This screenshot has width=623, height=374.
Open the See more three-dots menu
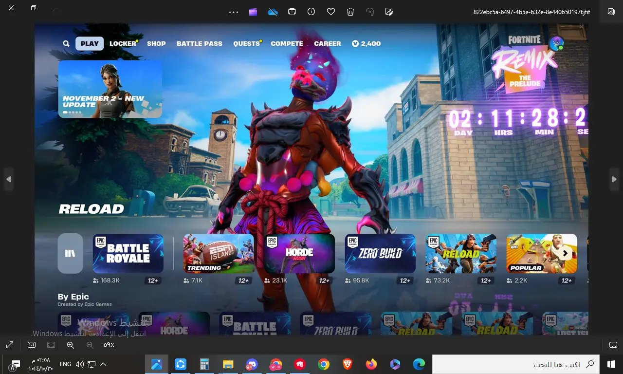[234, 12]
